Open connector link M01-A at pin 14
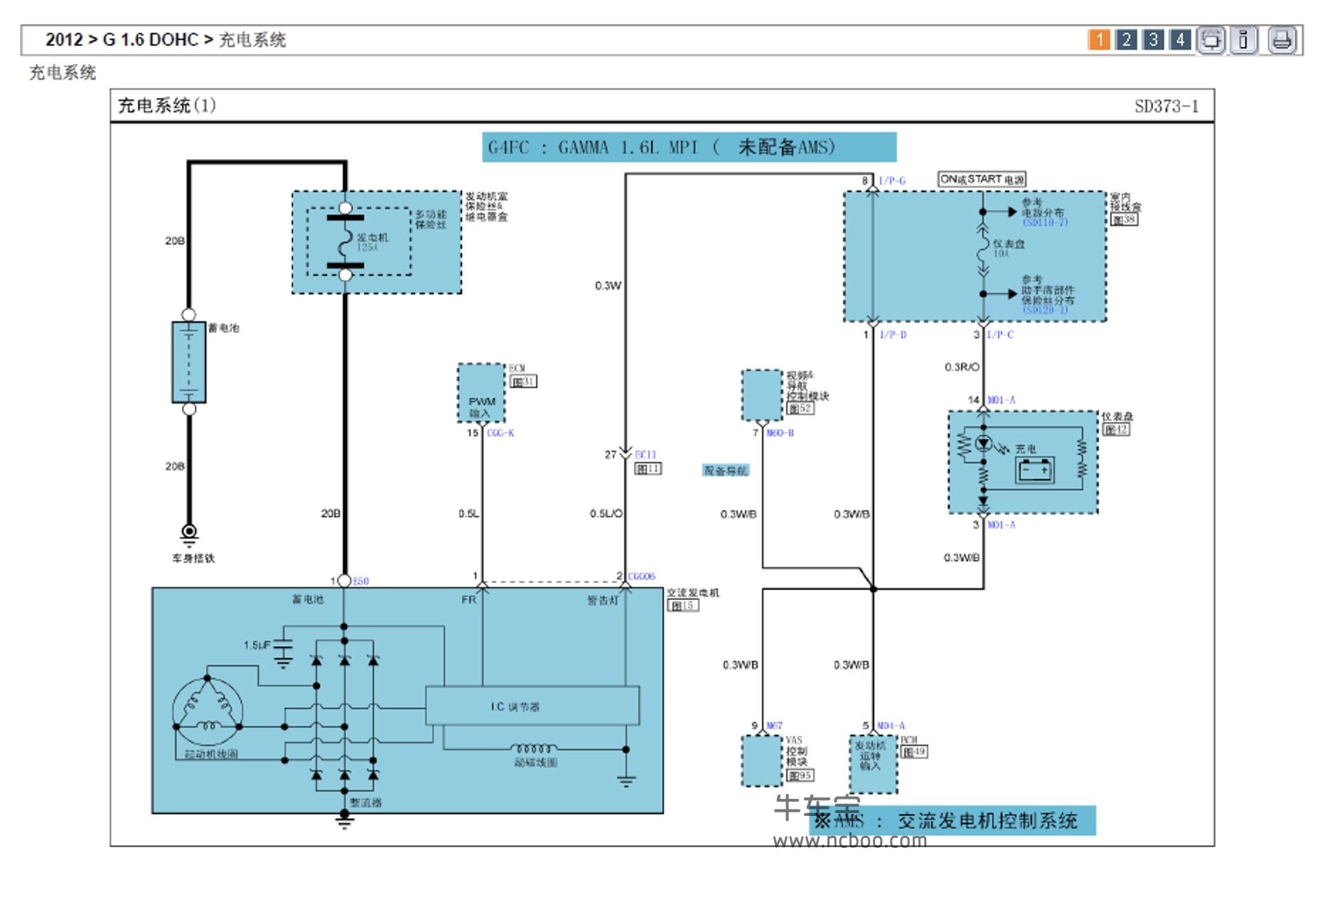 click(1001, 400)
